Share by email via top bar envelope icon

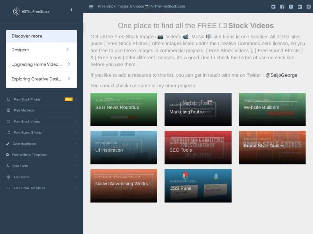coord(308,7)
